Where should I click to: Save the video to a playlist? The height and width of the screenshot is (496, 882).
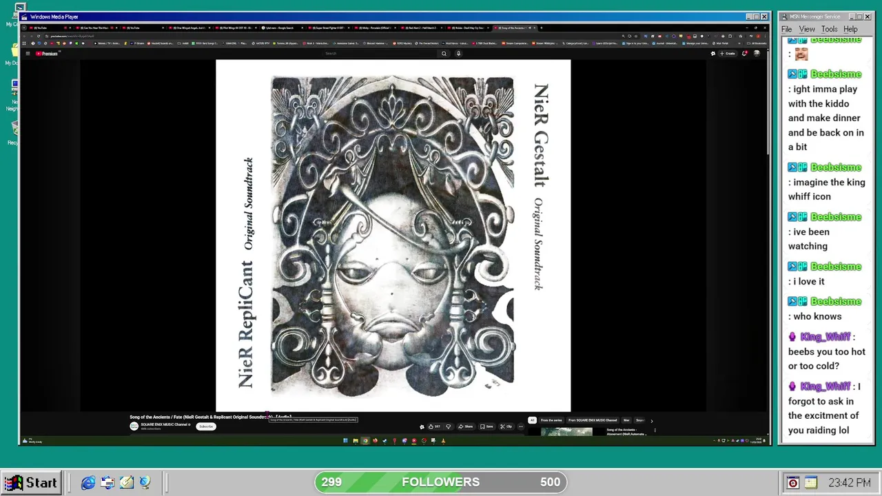(486, 426)
